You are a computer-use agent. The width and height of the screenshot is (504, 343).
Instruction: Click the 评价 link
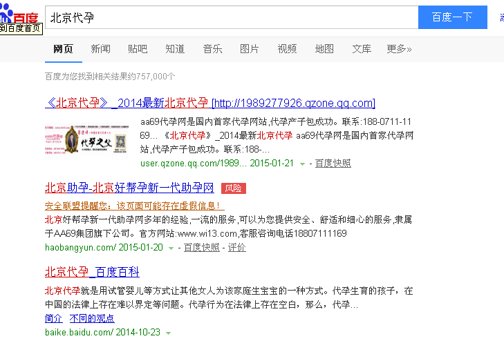(x=237, y=247)
